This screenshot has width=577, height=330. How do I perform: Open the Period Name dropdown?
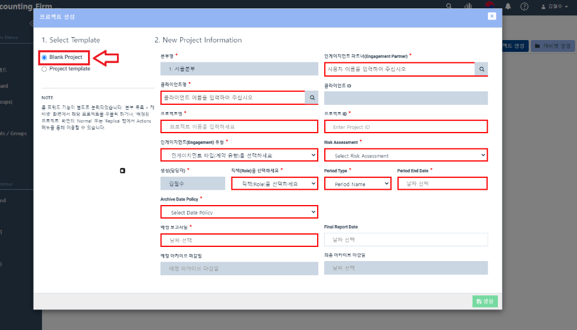[x=358, y=183]
